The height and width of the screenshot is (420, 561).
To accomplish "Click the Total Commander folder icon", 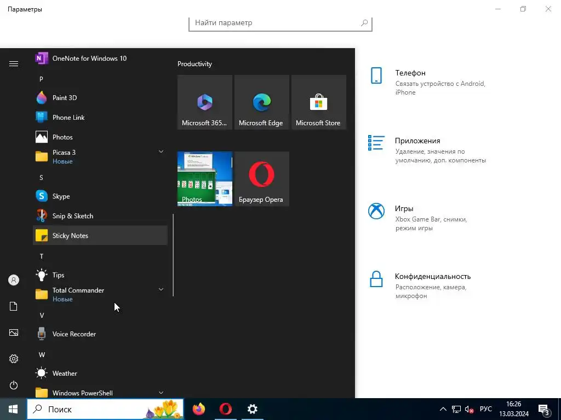I will coord(42,294).
